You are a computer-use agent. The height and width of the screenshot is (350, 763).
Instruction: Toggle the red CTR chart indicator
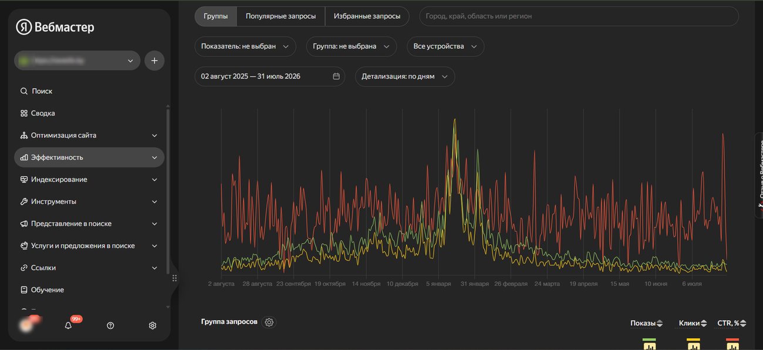click(x=732, y=344)
